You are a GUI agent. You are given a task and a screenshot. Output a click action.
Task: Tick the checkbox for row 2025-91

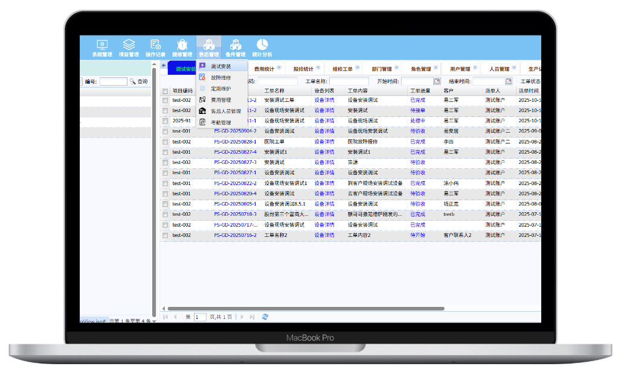165,121
